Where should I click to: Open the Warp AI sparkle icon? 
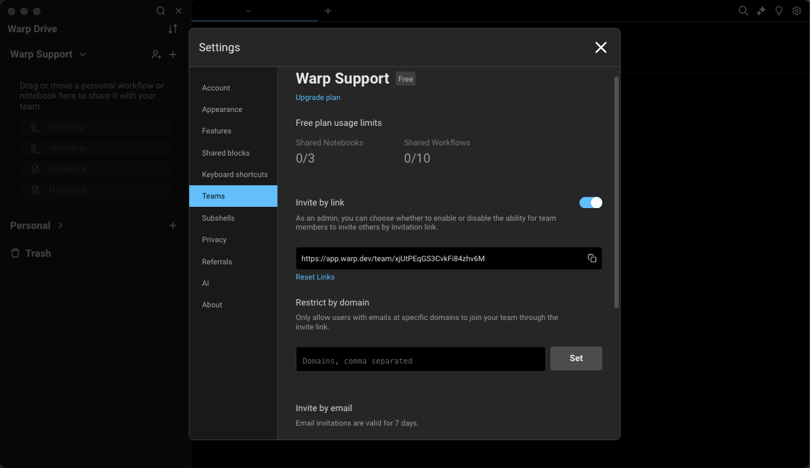click(x=761, y=11)
